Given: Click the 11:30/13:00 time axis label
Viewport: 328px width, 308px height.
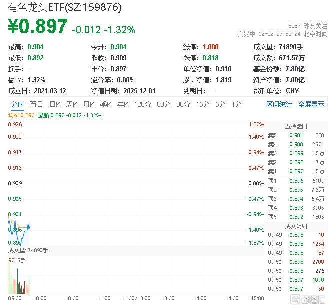Looking at the screenshot, I should 136,298.
